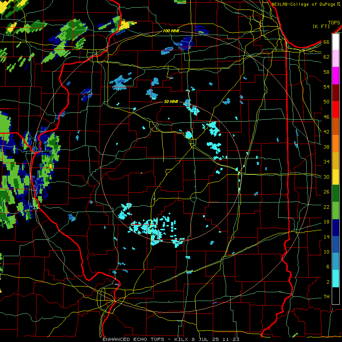
Task: Click the legend value '2'
Action: 328,282
